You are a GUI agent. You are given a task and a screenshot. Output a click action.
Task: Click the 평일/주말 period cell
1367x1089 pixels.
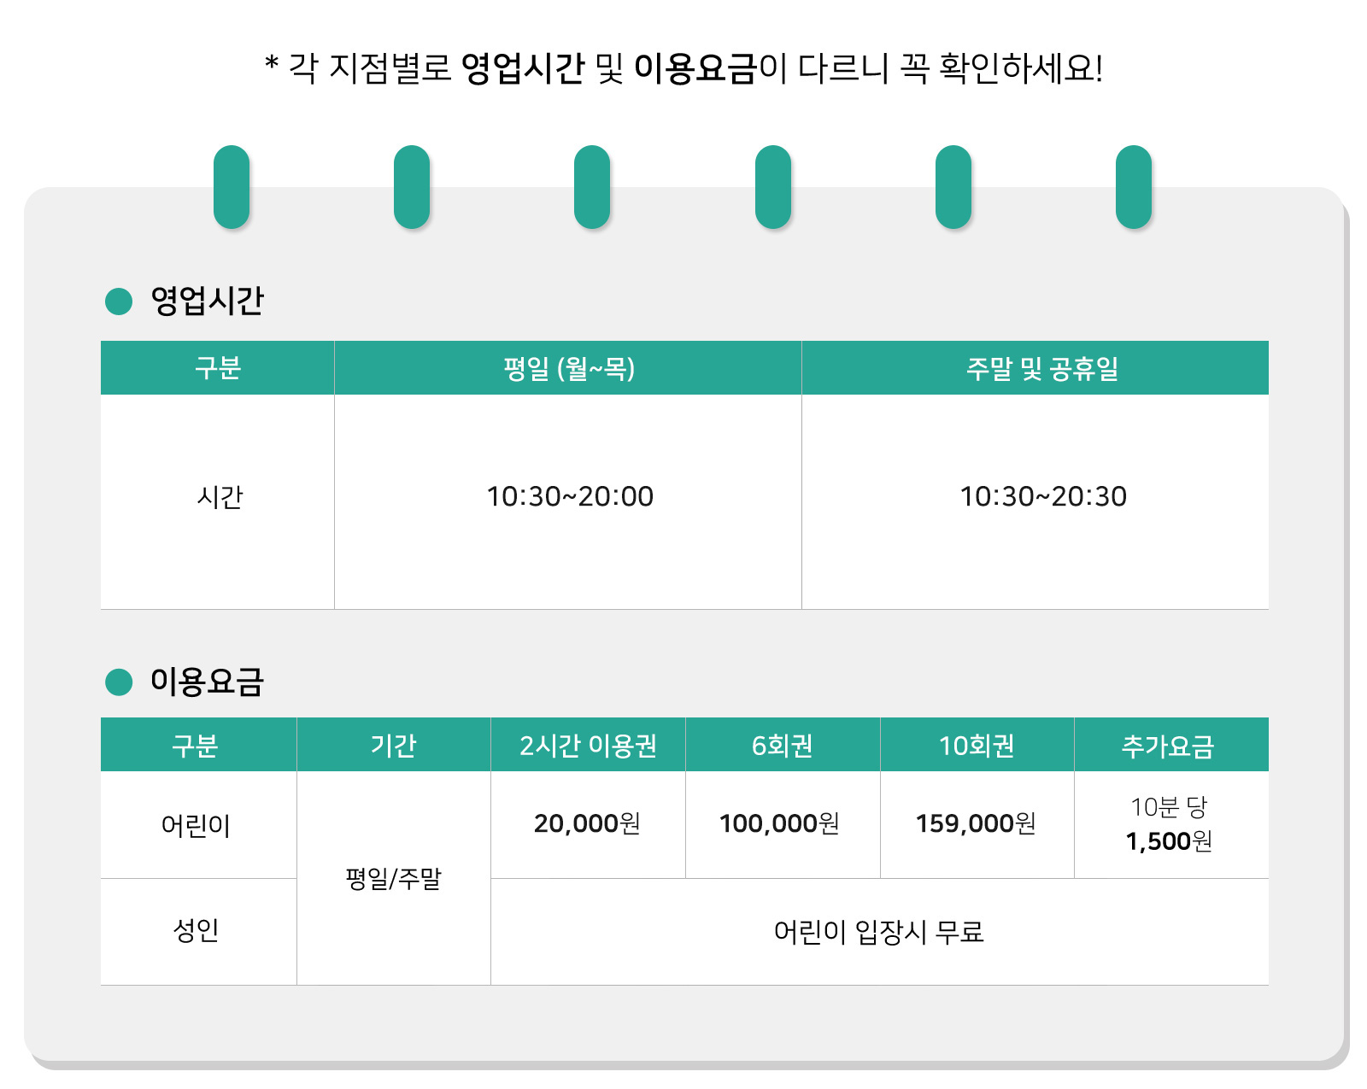pyautogui.click(x=393, y=878)
